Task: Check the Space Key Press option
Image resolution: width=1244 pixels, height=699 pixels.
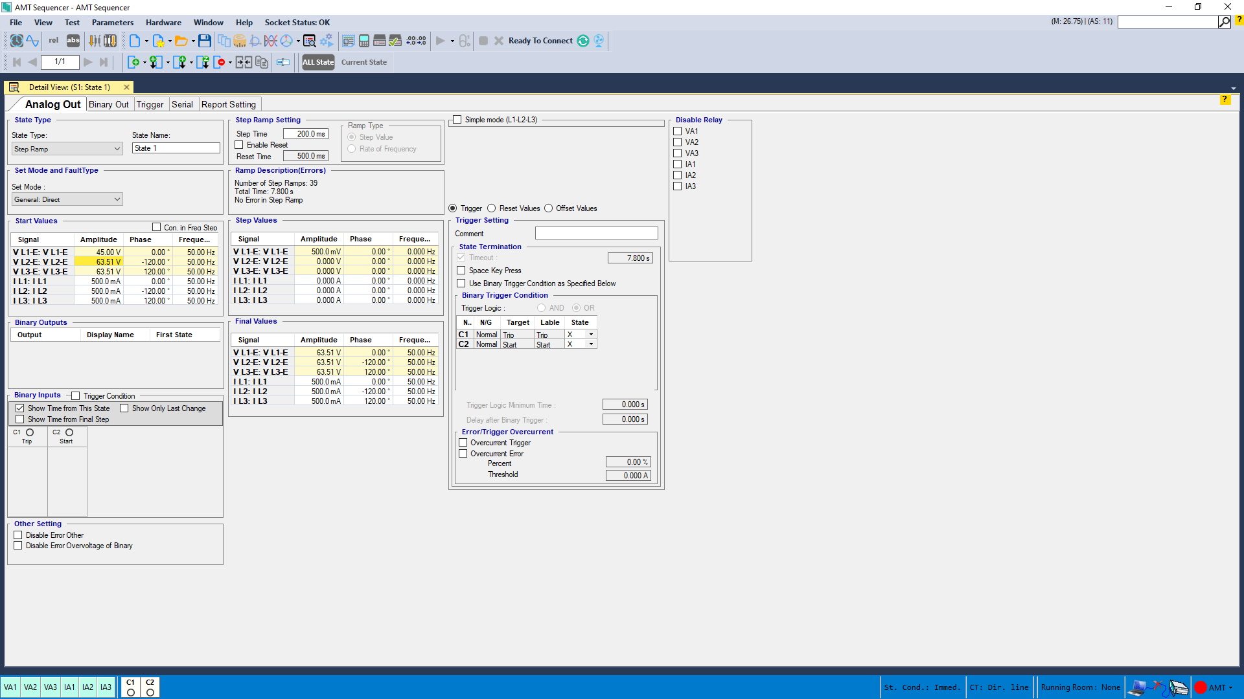Action: point(461,271)
